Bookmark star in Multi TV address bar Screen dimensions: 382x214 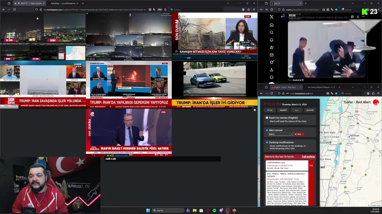tap(165, 10)
